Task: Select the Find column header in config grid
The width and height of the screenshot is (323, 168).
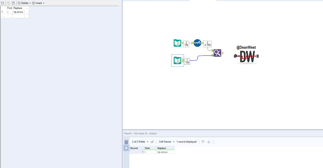Action: coord(9,8)
